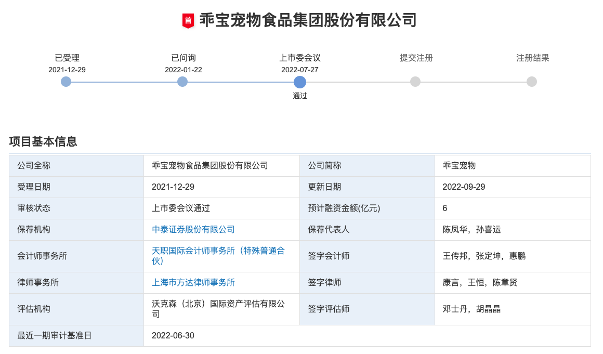
Task: Click the 上市委会议 stage label
Action: (x=300, y=58)
